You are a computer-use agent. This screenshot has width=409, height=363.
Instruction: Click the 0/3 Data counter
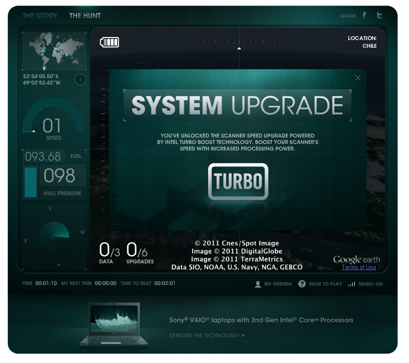(x=109, y=253)
